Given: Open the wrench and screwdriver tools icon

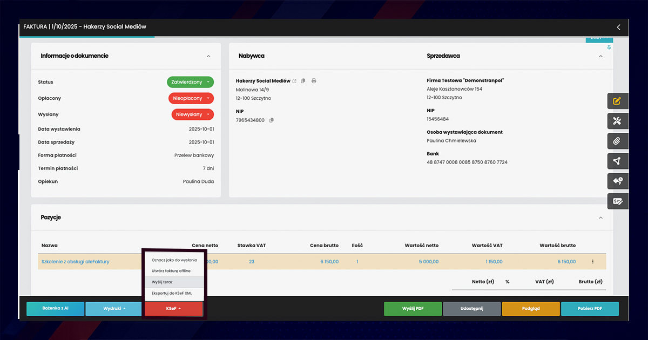Looking at the screenshot, I should 617,121.
